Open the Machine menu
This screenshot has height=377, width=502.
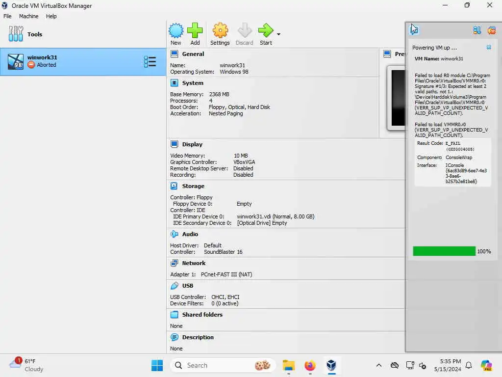coord(28,16)
